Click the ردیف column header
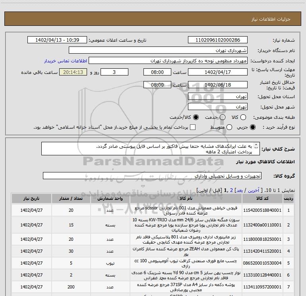306x296 pixels. coord(289,198)
